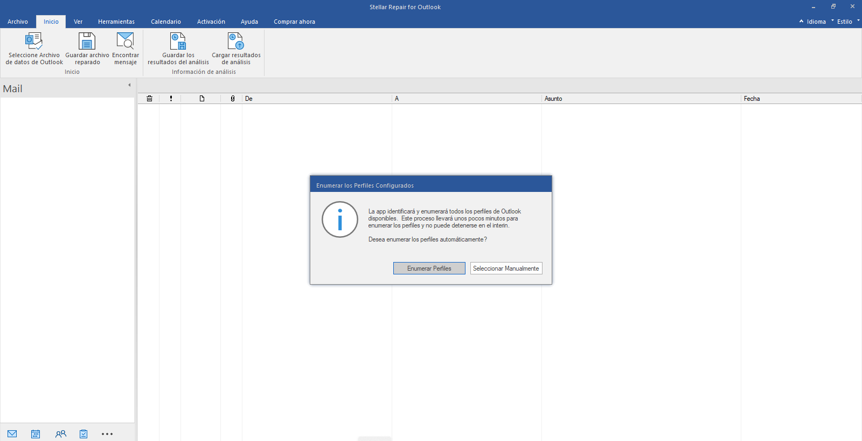862x441 pixels.
Task: Click the Seleccionar Manualmente button
Action: tap(506, 268)
